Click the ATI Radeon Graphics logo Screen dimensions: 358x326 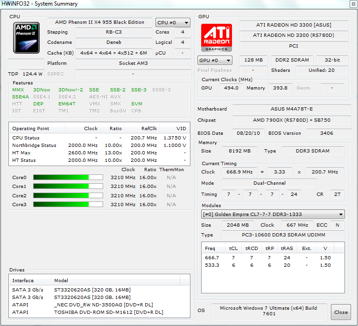[217, 38]
